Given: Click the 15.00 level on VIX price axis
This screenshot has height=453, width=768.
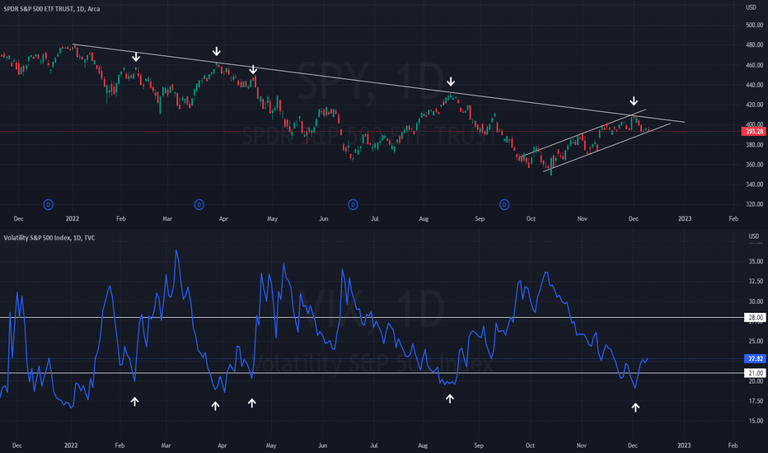Looking at the screenshot, I should pyautogui.click(x=756, y=421).
